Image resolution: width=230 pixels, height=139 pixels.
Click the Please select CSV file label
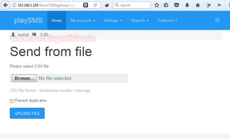tap(29, 66)
